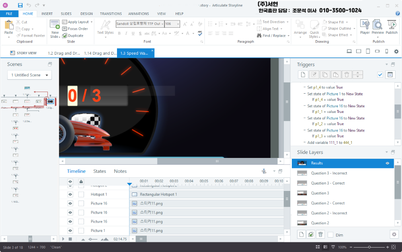This screenshot has height=252, width=402.
Task: Open Storyline application logo menu
Action: 5,5
